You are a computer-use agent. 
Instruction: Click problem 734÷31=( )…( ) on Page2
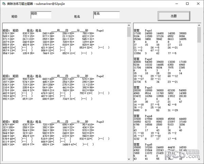(78, 99)
